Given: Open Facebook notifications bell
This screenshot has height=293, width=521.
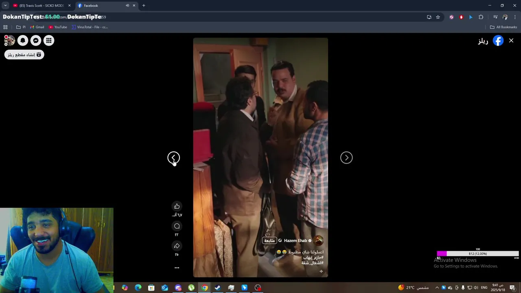Looking at the screenshot, I should [23, 40].
